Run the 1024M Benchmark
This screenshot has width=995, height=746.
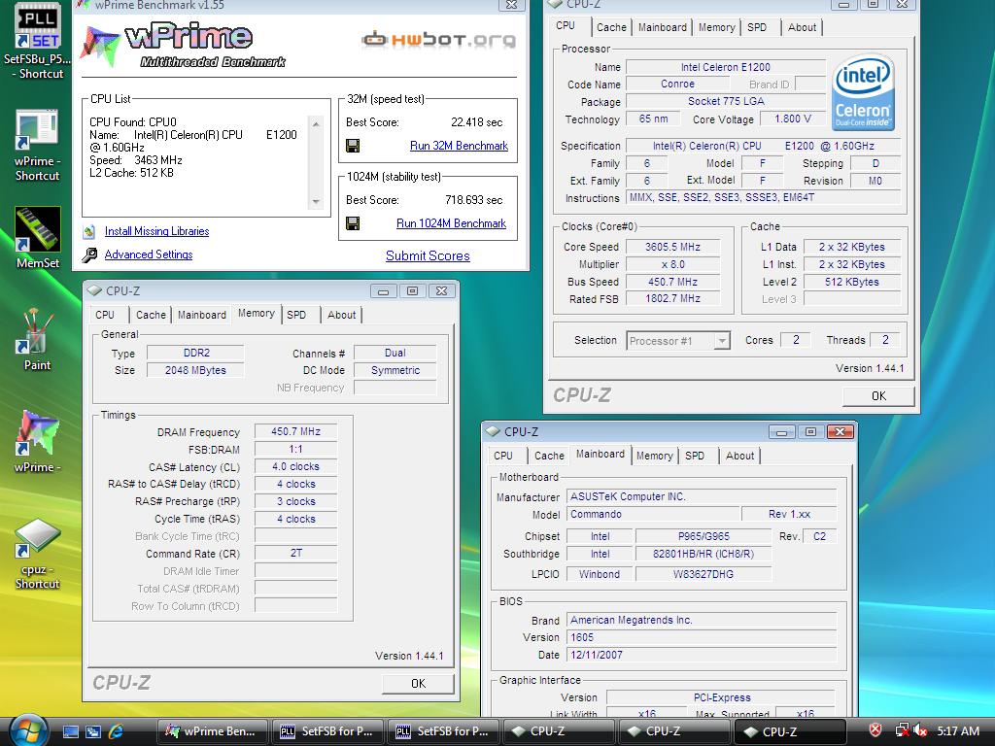click(x=451, y=223)
